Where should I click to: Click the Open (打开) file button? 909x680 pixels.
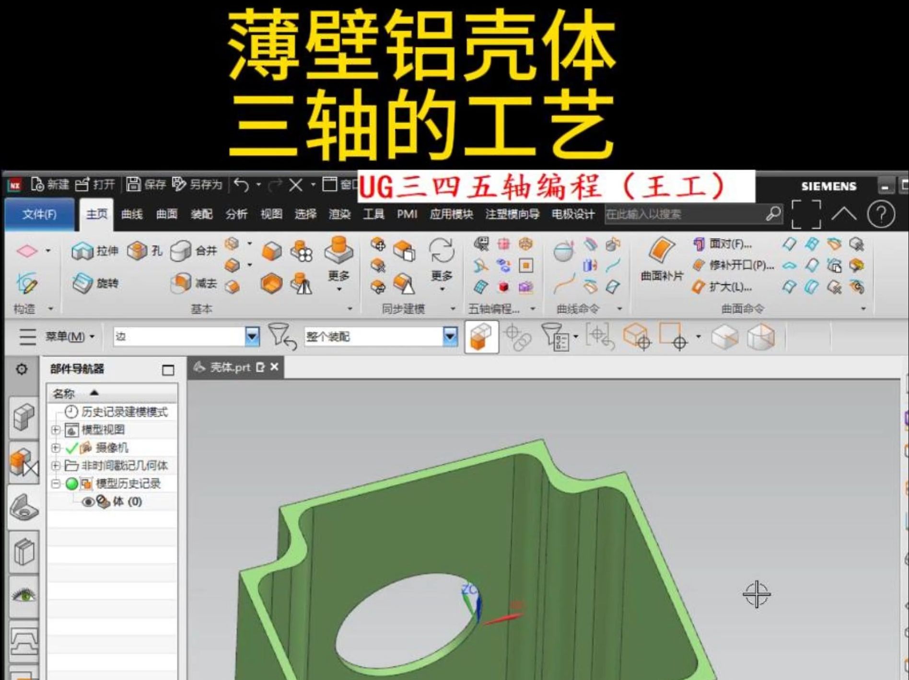click(95, 184)
